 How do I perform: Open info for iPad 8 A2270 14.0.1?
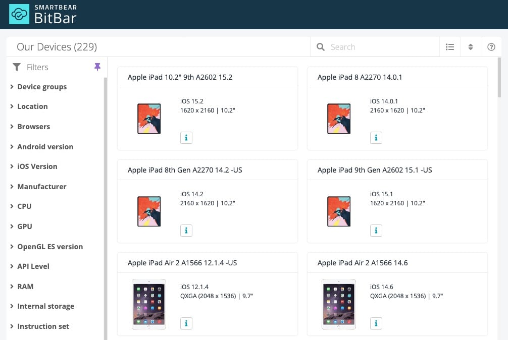[x=376, y=138]
